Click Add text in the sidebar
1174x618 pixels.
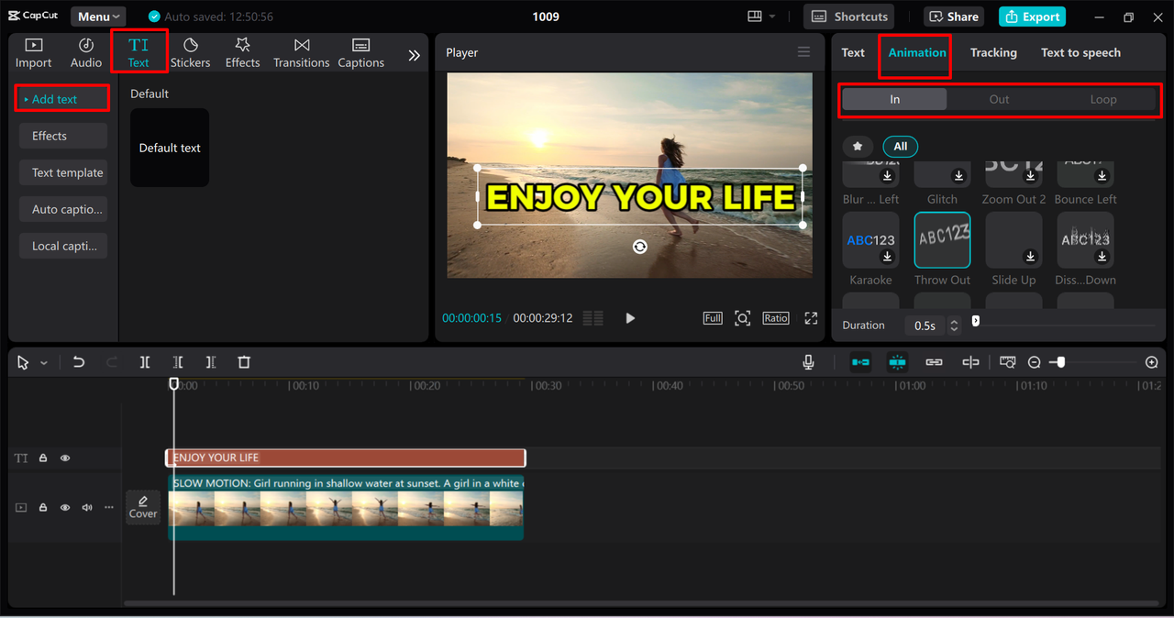coord(61,98)
